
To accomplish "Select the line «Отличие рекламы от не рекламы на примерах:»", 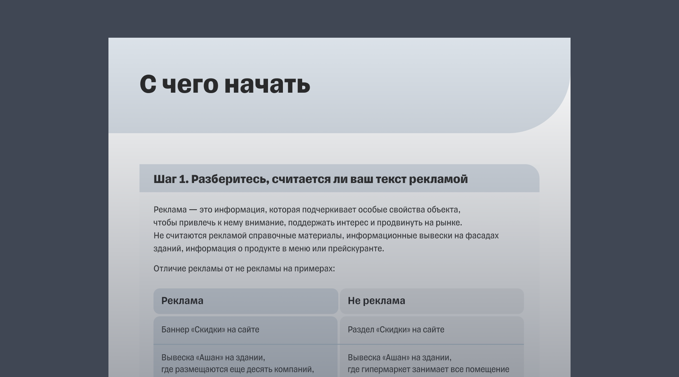I will 244,269.
